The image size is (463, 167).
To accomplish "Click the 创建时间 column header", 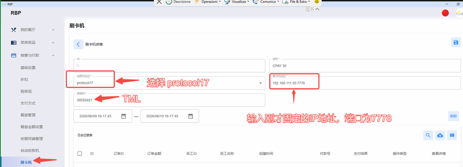I will click(266, 154).
